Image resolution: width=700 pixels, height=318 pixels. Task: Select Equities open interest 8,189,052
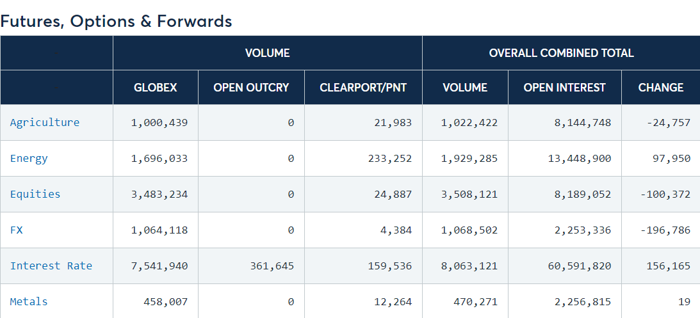click(583, 194)
